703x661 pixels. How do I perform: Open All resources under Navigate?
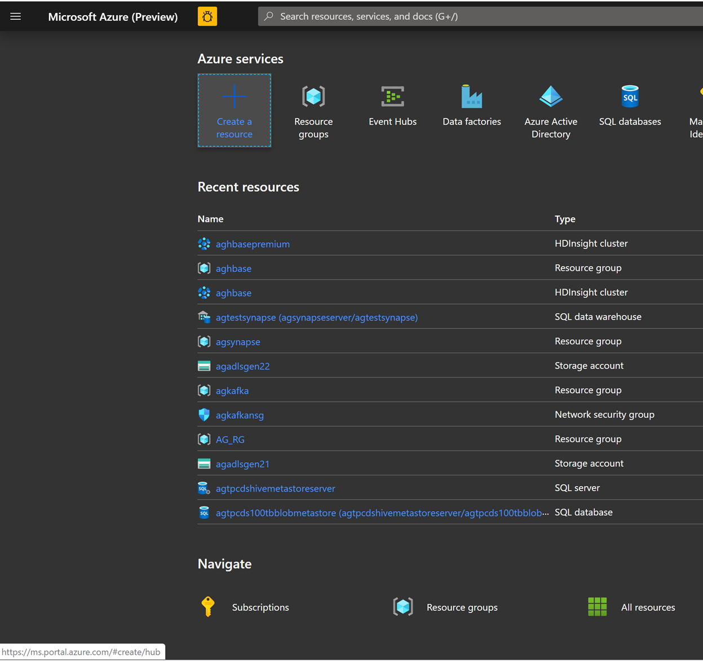coord(648,607)
